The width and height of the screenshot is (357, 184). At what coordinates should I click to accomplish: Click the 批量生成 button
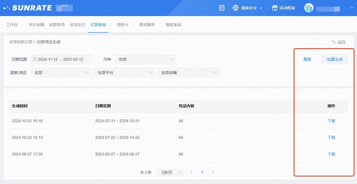[334, 59]
